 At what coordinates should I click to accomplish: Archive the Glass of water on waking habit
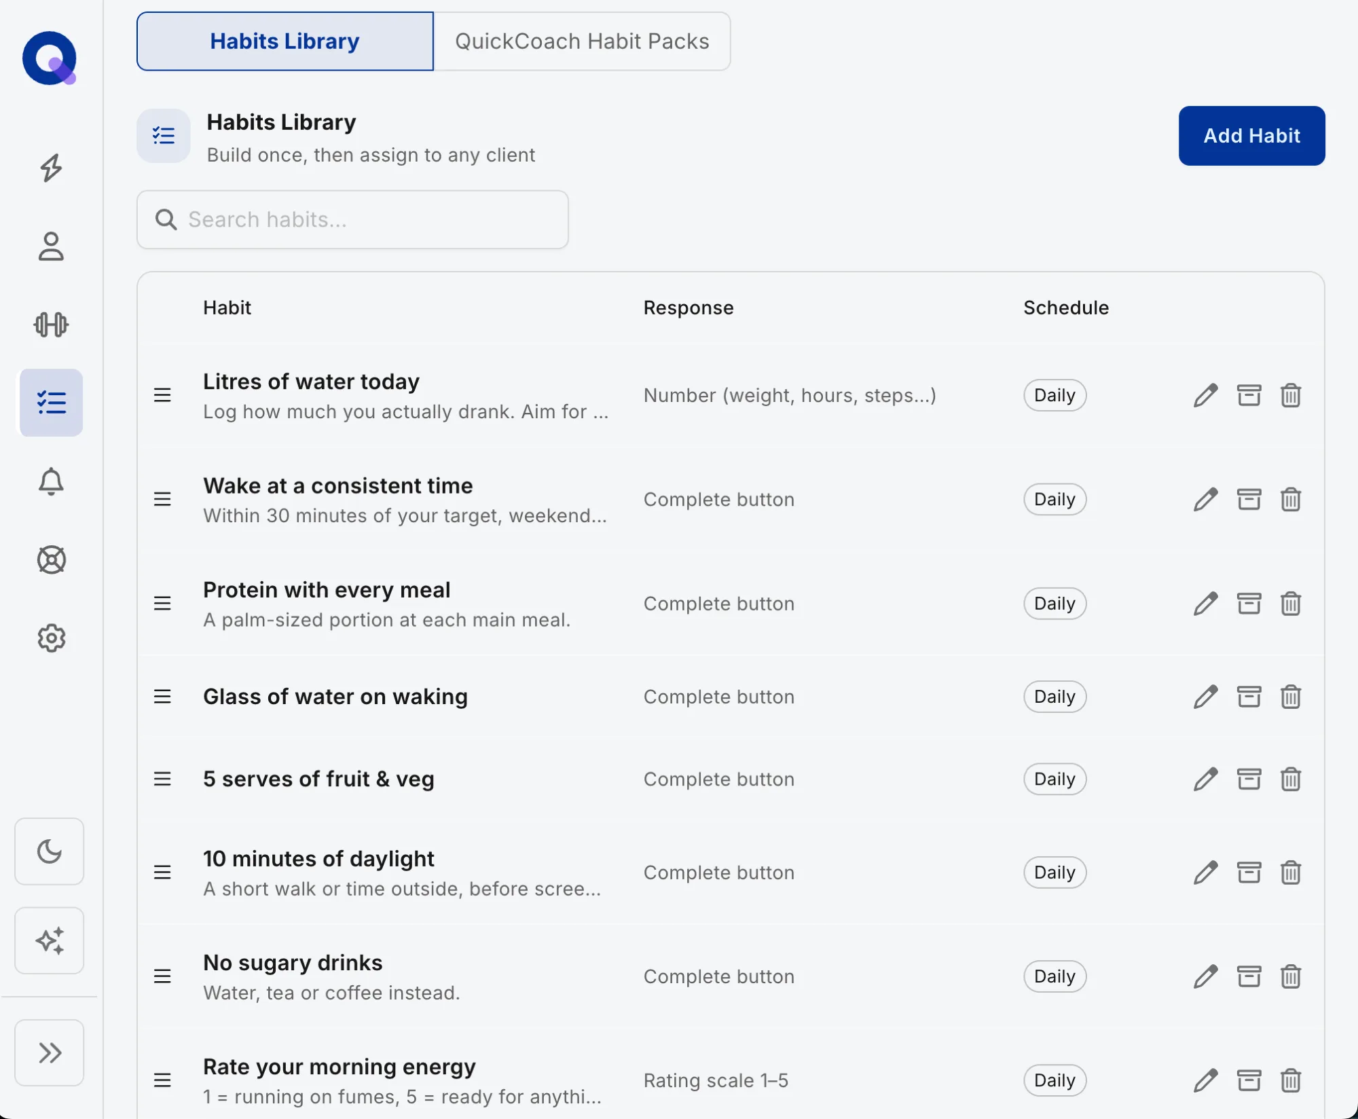coord(1248,697)
